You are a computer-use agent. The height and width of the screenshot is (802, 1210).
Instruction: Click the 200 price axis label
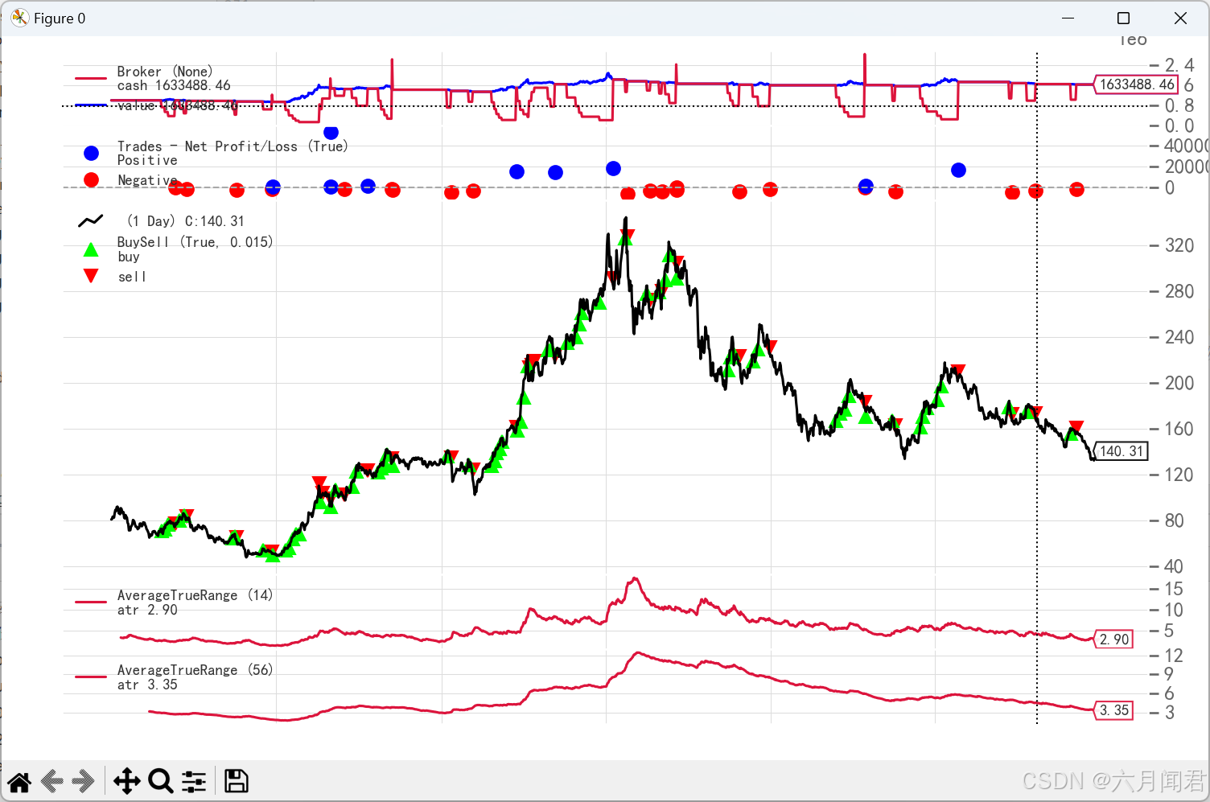click(x=1179, y=384)
